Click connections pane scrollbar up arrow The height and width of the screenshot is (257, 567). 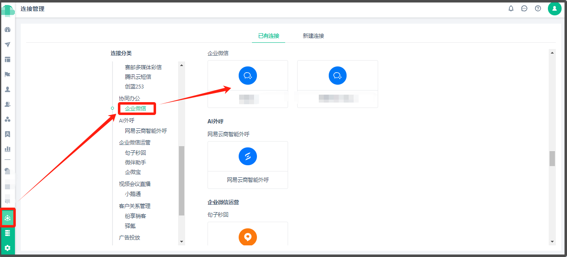click(x=552, y=53)
